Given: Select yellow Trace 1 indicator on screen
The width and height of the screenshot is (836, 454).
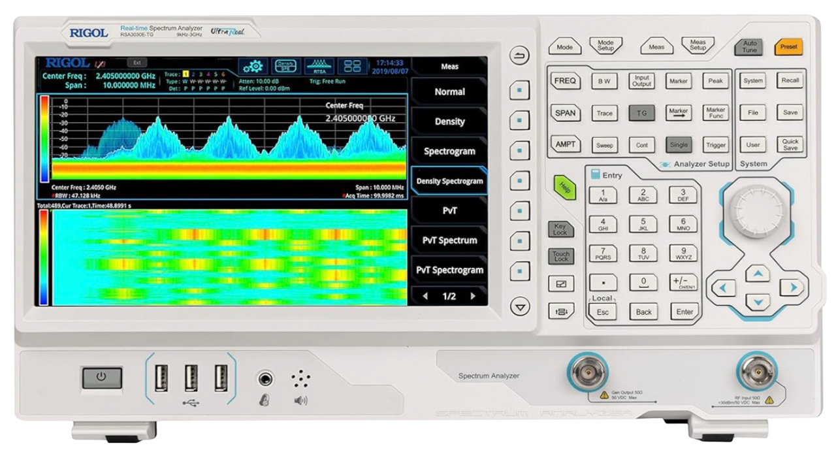Looking at the screenshot, I should [x=185, y=74].
